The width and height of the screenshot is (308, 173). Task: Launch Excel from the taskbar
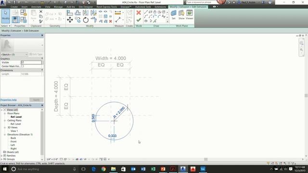(153, 169)
